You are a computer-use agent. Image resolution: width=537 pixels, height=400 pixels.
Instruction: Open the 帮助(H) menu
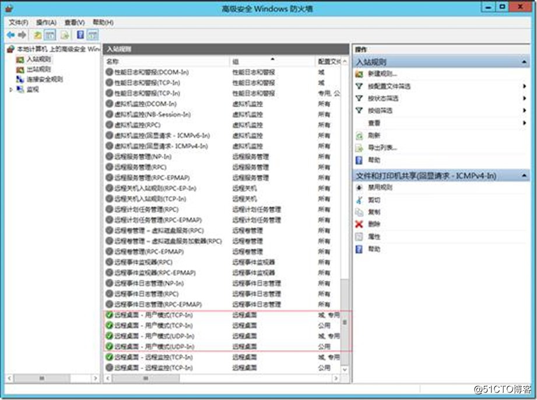103,23
